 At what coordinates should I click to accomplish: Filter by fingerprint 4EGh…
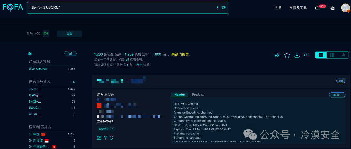[x=34, y=114]
